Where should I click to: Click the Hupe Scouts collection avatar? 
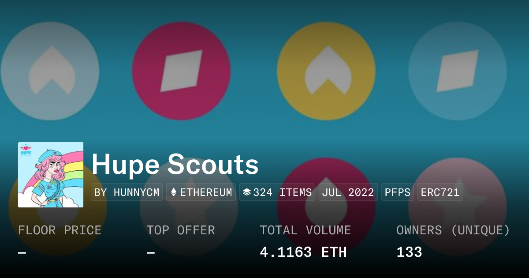pos(51,175)
